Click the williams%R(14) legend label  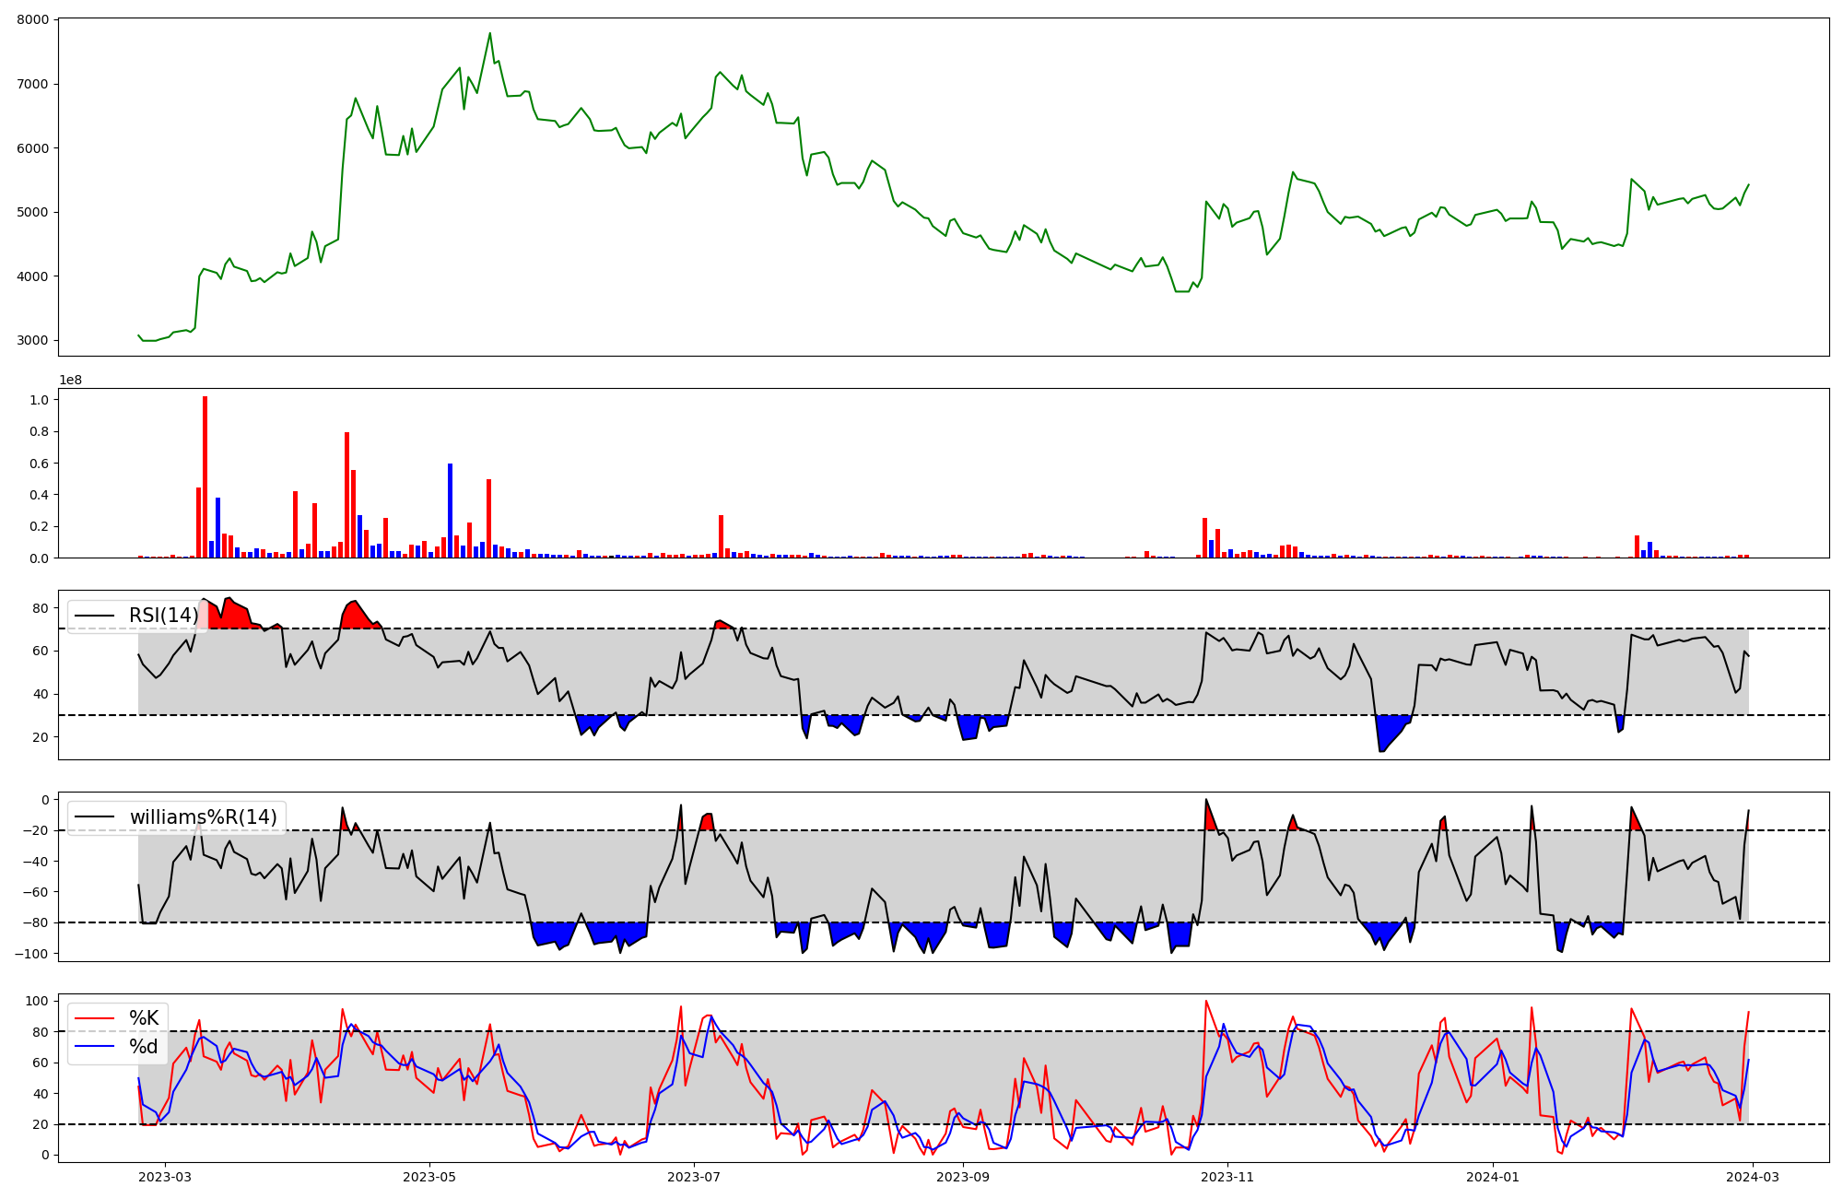pos(203,817)
